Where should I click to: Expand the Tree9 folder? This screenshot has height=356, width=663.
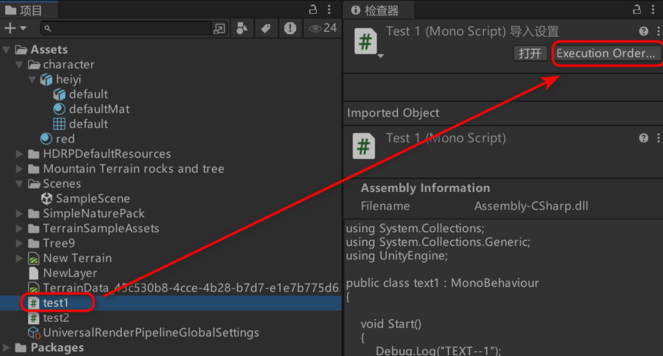point(19,243)
